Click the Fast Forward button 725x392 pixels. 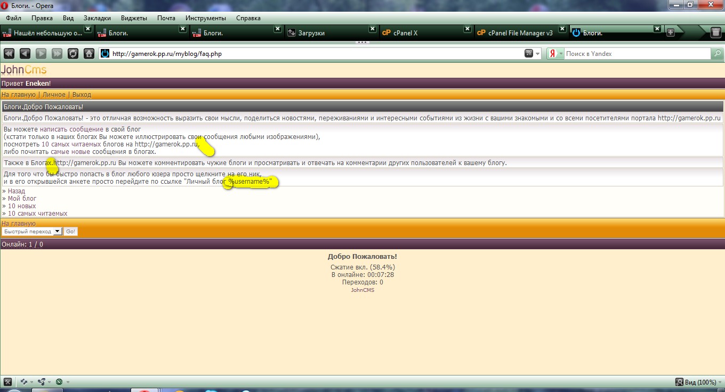point(57,53)
